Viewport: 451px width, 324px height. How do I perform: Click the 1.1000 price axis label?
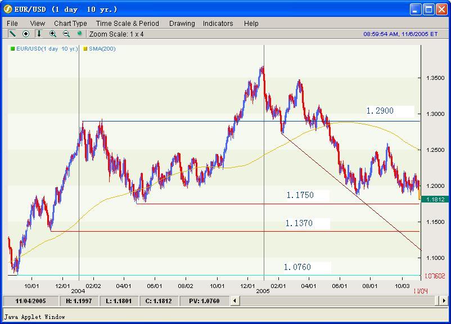tap(435, 258)
